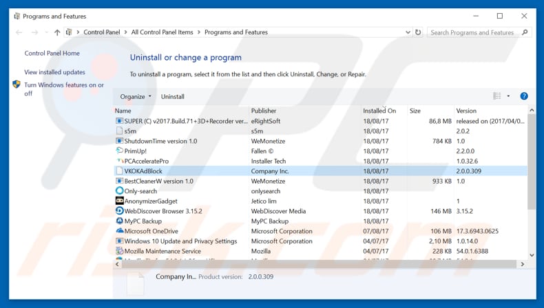Click the Programs and Features title bar icon
This screenshot has height=308, width=544.
(17, 16)
